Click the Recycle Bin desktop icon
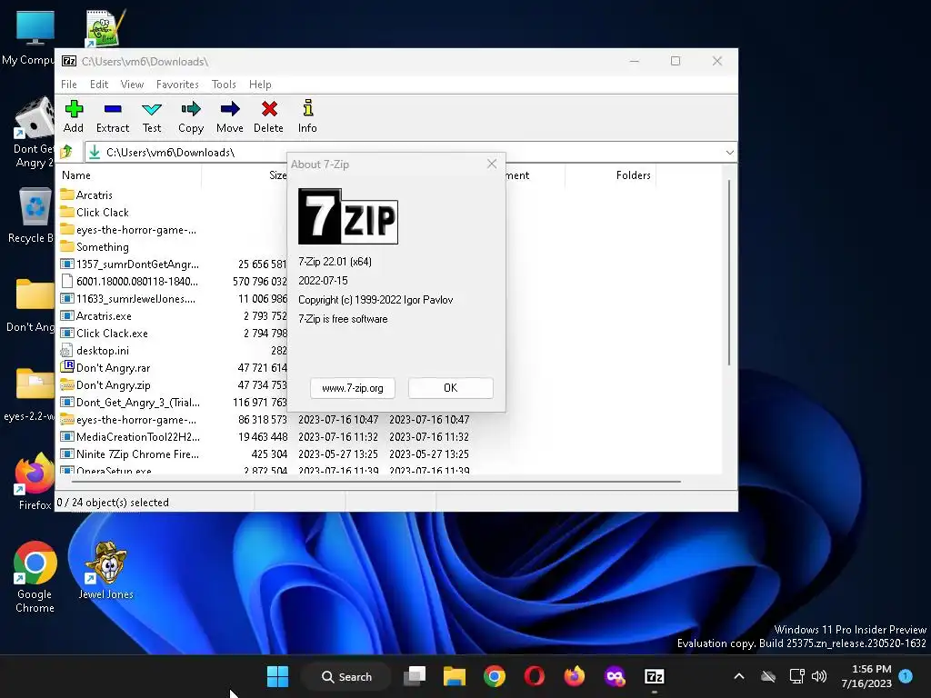The width and height of the screenshot is (931, 698). click(x=31, y=214)
